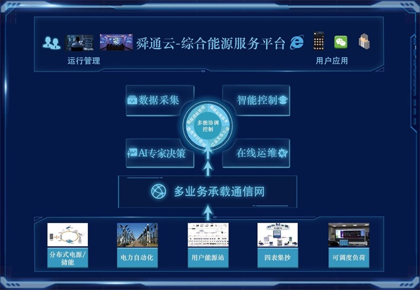Select the 用户应用 label
Image resolution: width=420 pixels, height=290 pixels.
coord(331,61)
